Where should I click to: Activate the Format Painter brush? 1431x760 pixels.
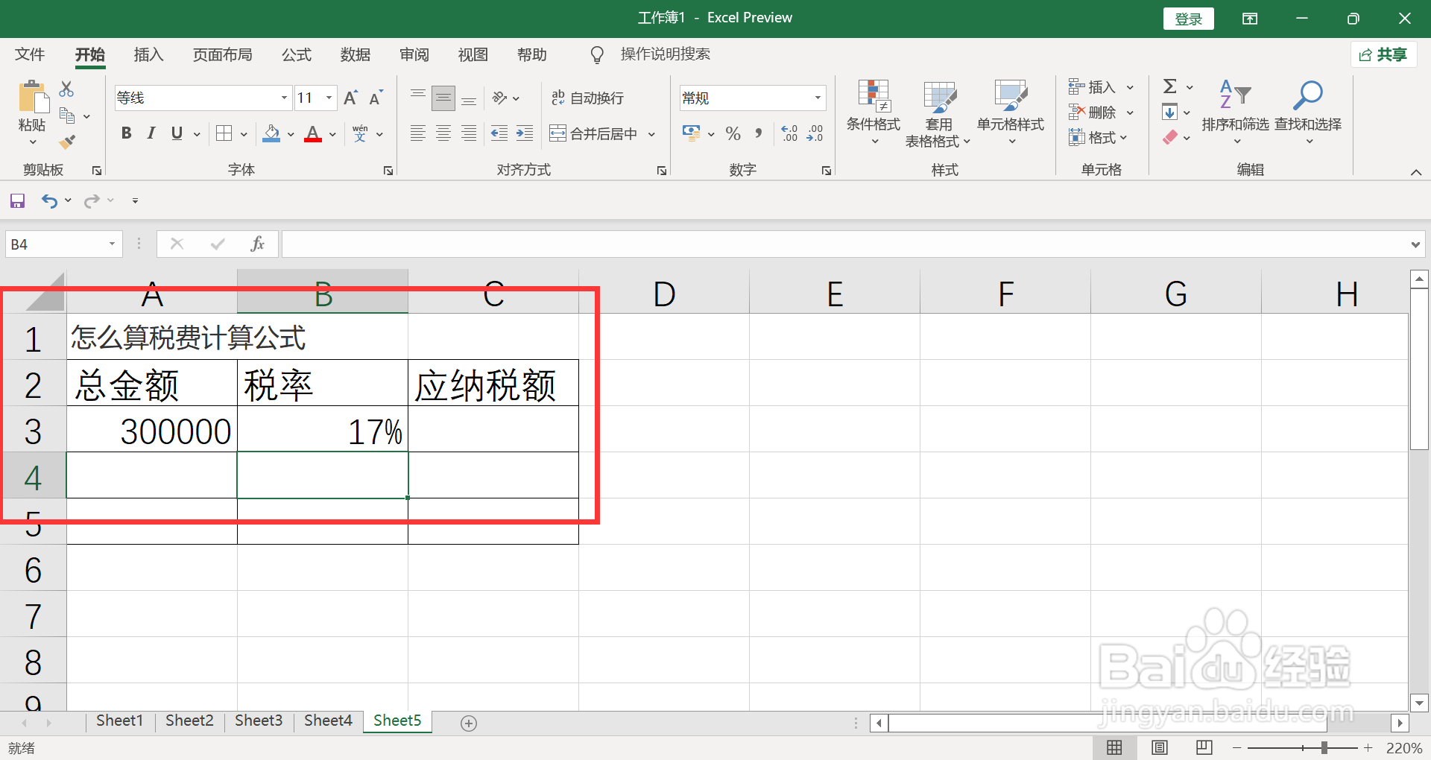67,141
